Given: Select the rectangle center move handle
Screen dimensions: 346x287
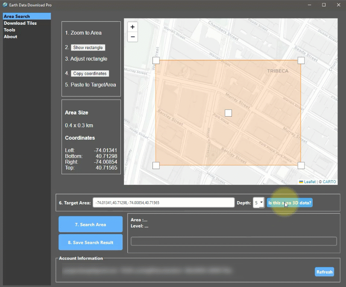Looking at the screenshot, I should coord(229,113).
